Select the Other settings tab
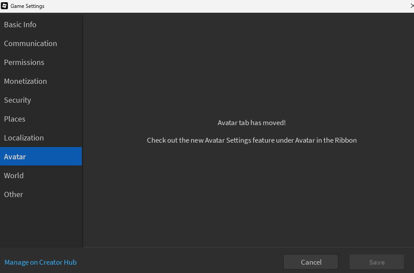The image size is (414, 273). (13, 194)
